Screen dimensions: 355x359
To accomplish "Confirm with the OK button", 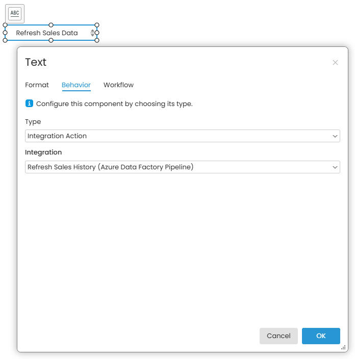I will 321,336.
